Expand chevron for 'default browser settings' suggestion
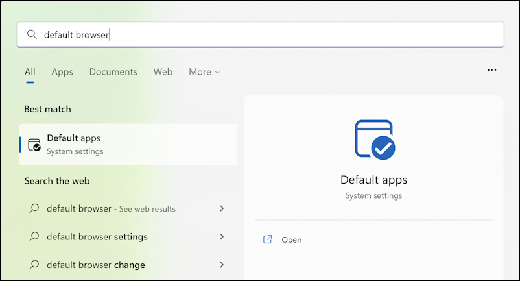Screen dimensions: 520x281 click(222, 236)
